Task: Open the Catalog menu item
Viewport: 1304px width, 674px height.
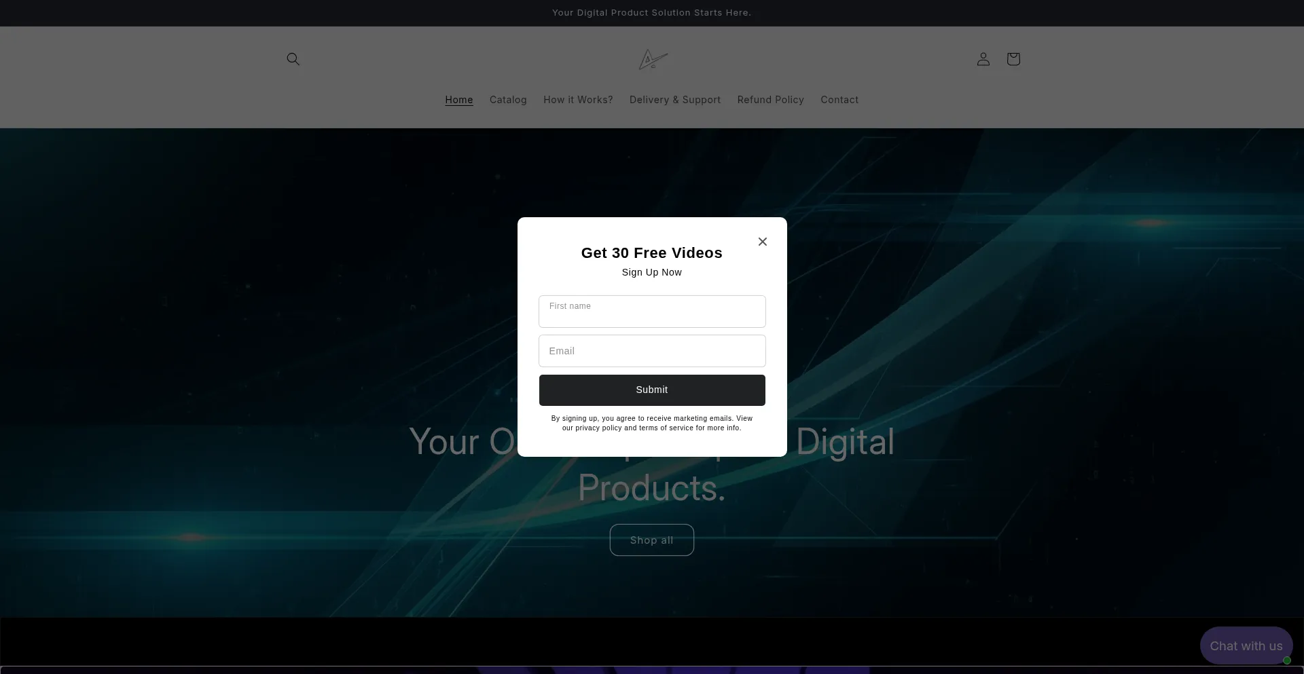Action: coord(507,100)
